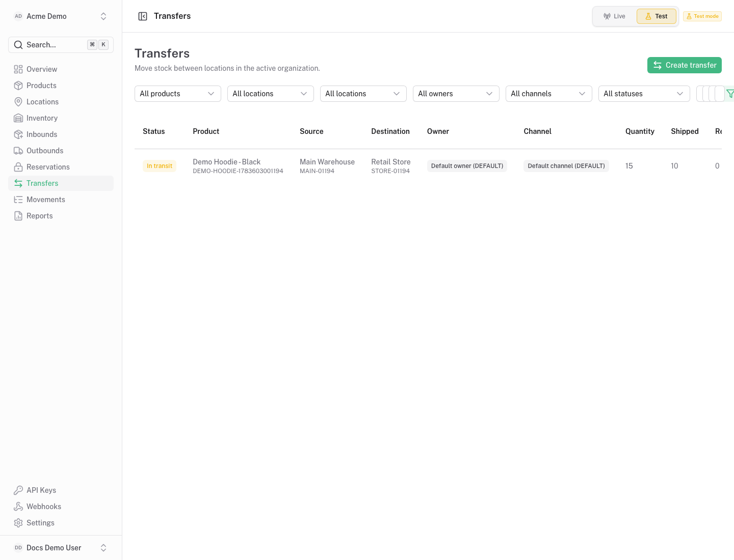The height and width of the screenshot is (560, 734).
Task: Collapse sidebar using the panel toggle icon
Action: [x=143, y=16]
